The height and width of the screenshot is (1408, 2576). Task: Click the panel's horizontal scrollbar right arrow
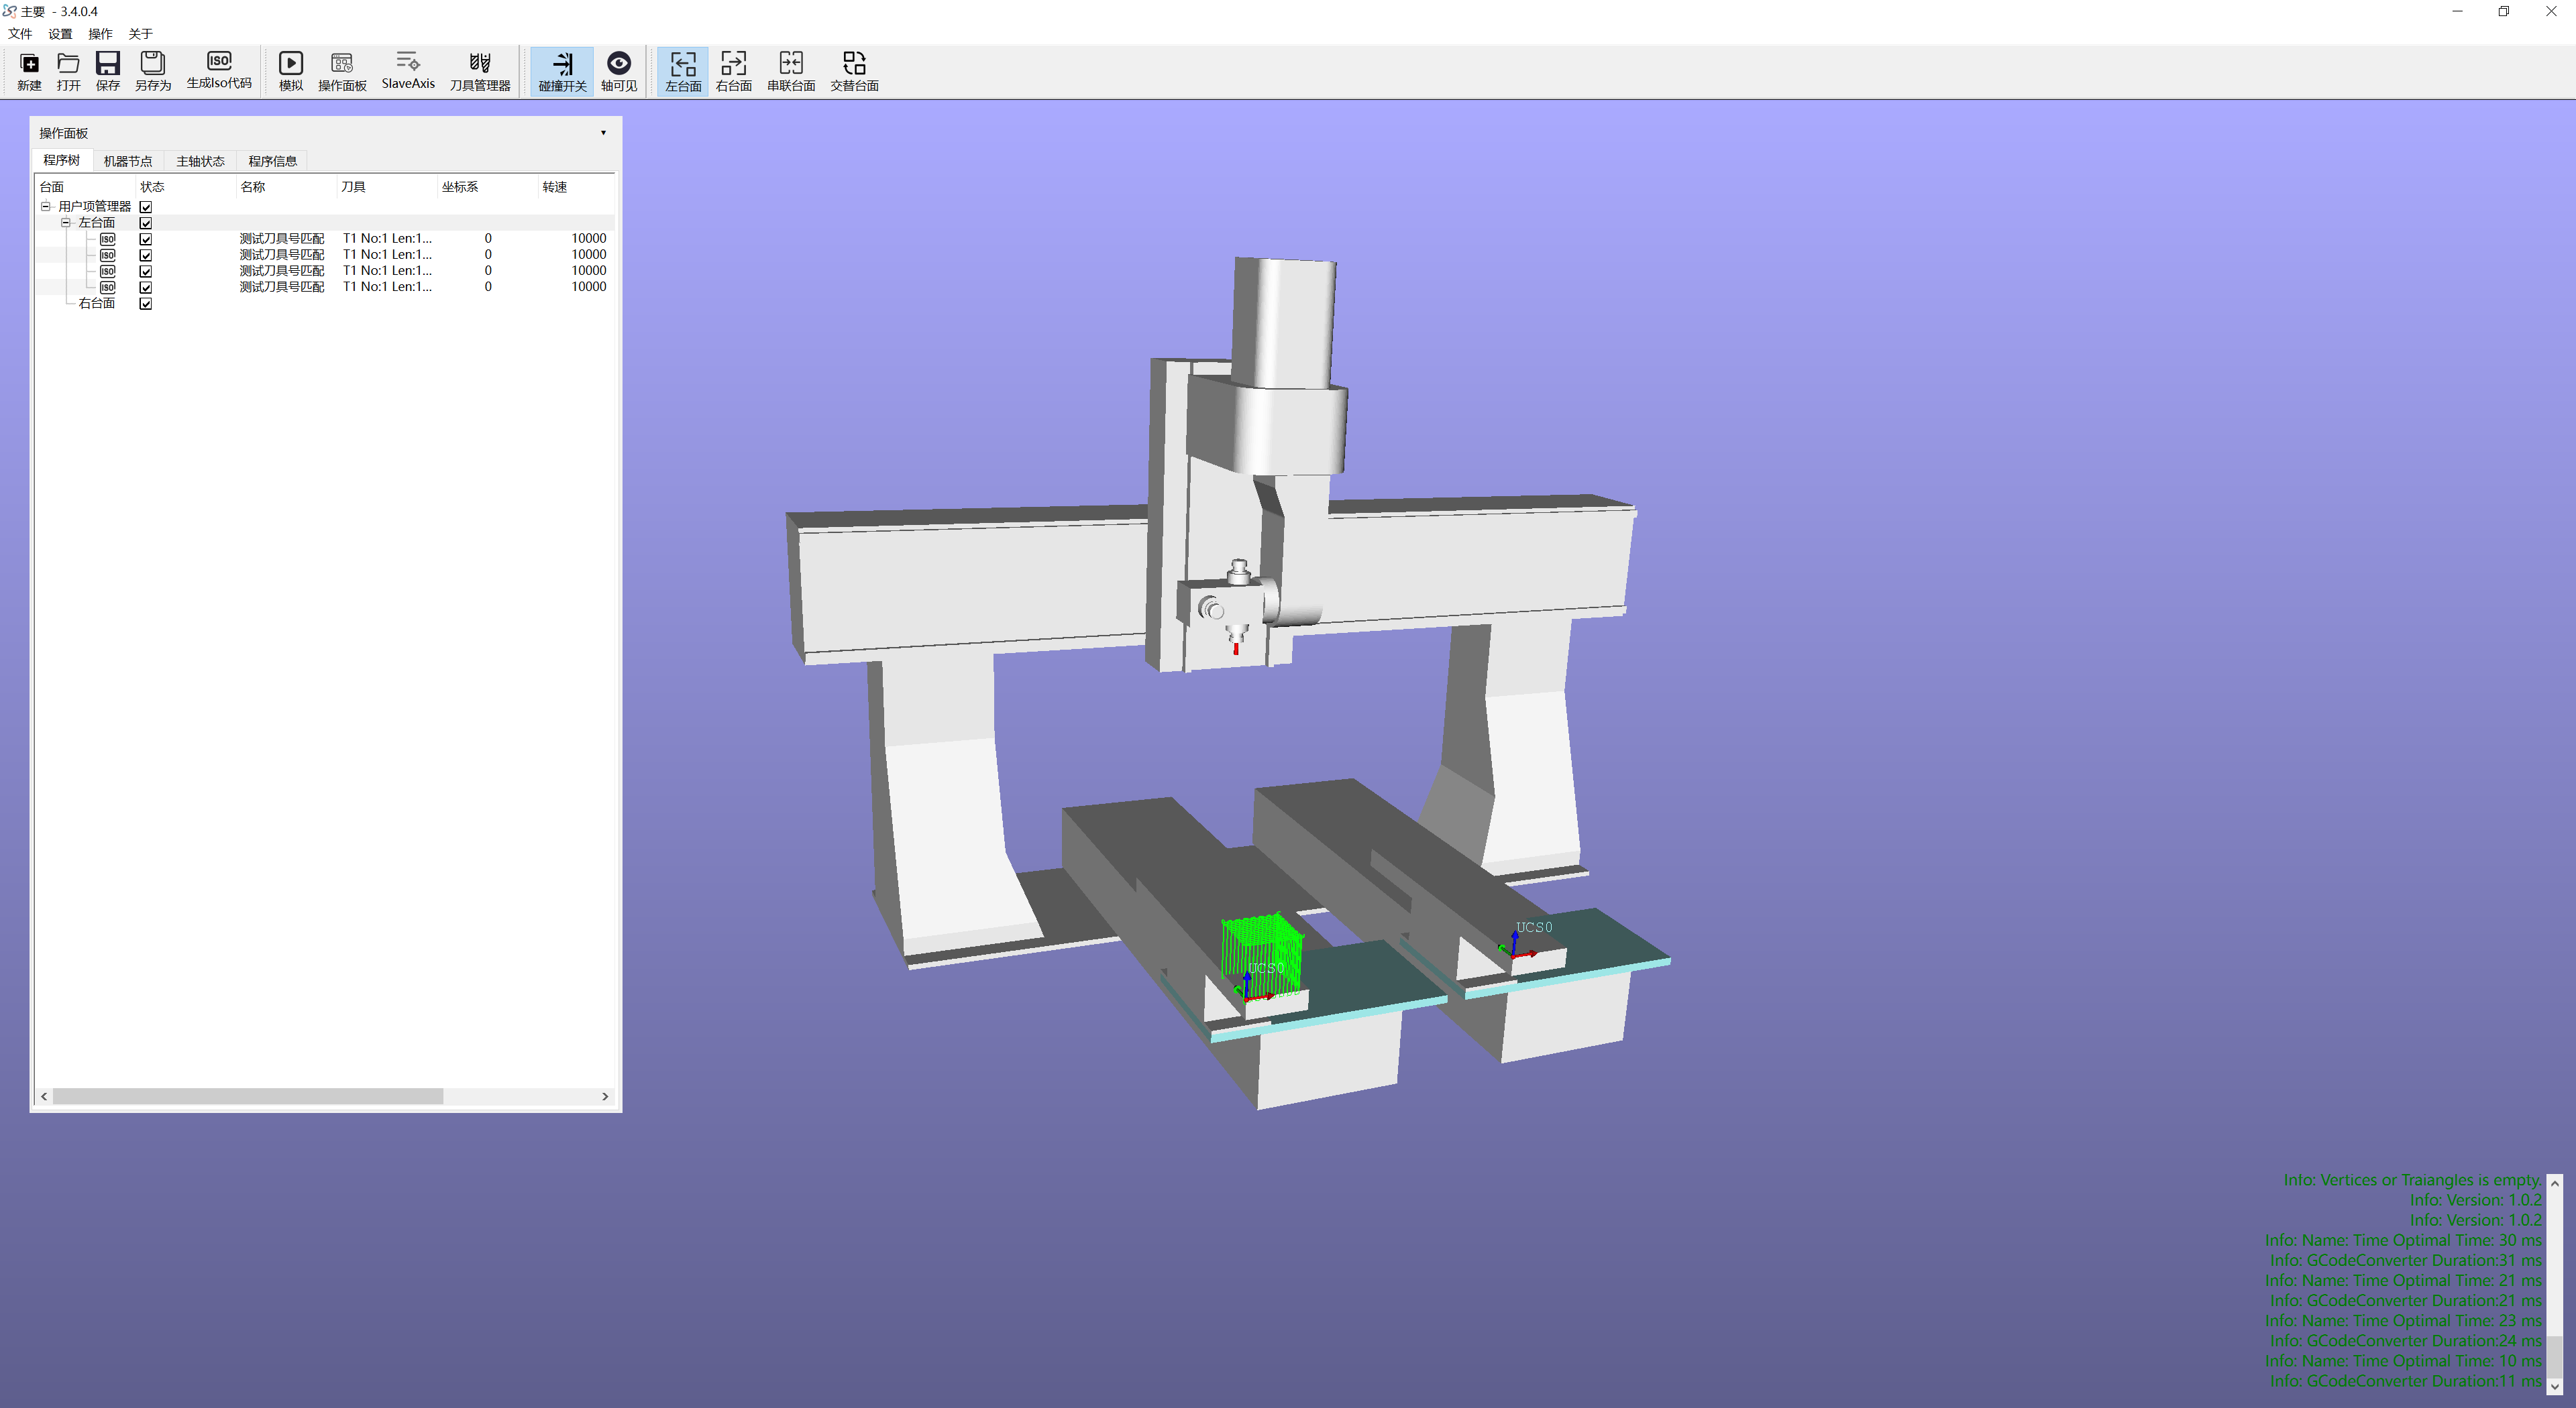(605, 1096)
